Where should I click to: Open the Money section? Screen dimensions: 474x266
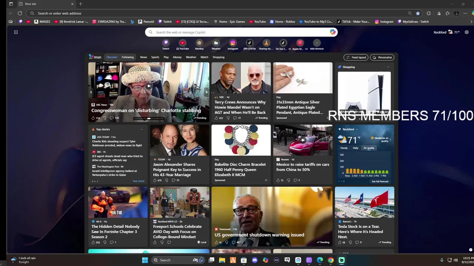point(177,57)
